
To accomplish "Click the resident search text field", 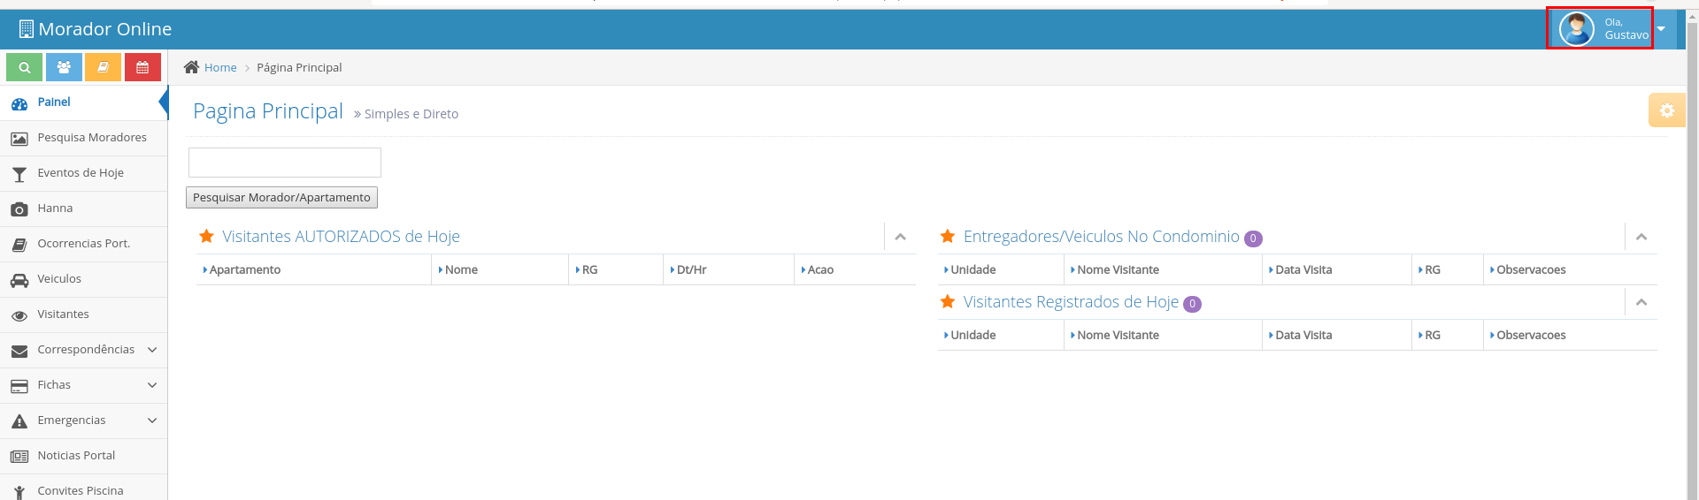I will (285, 163).
